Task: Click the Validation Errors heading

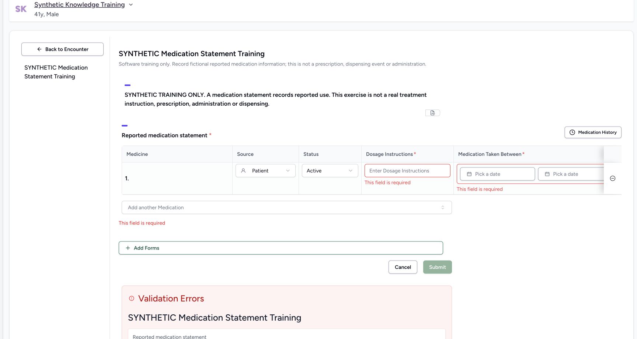Action: [171, 299]
